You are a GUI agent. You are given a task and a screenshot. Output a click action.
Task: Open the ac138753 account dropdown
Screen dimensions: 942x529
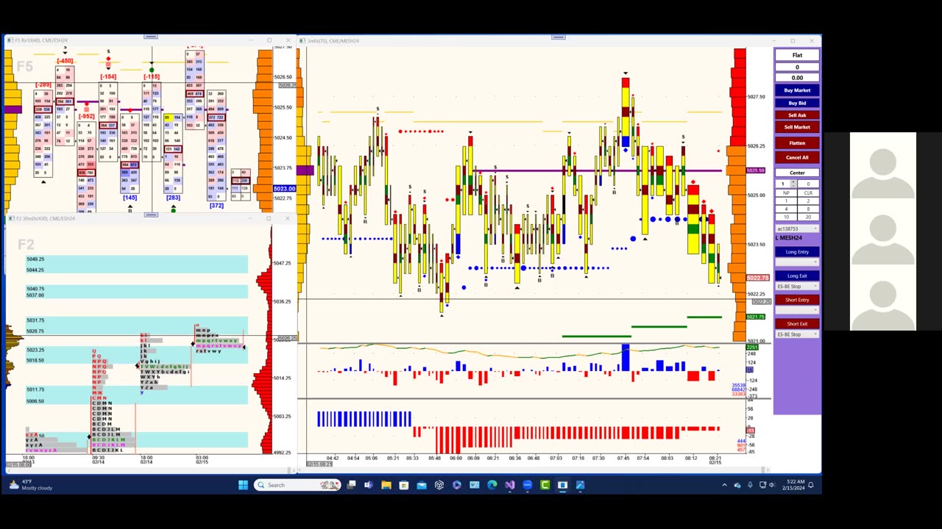point(797,228)
